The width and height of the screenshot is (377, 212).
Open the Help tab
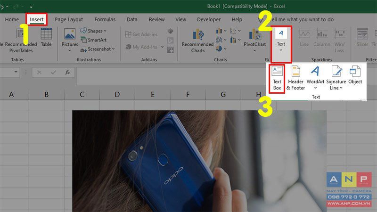(x=237, y=19)
